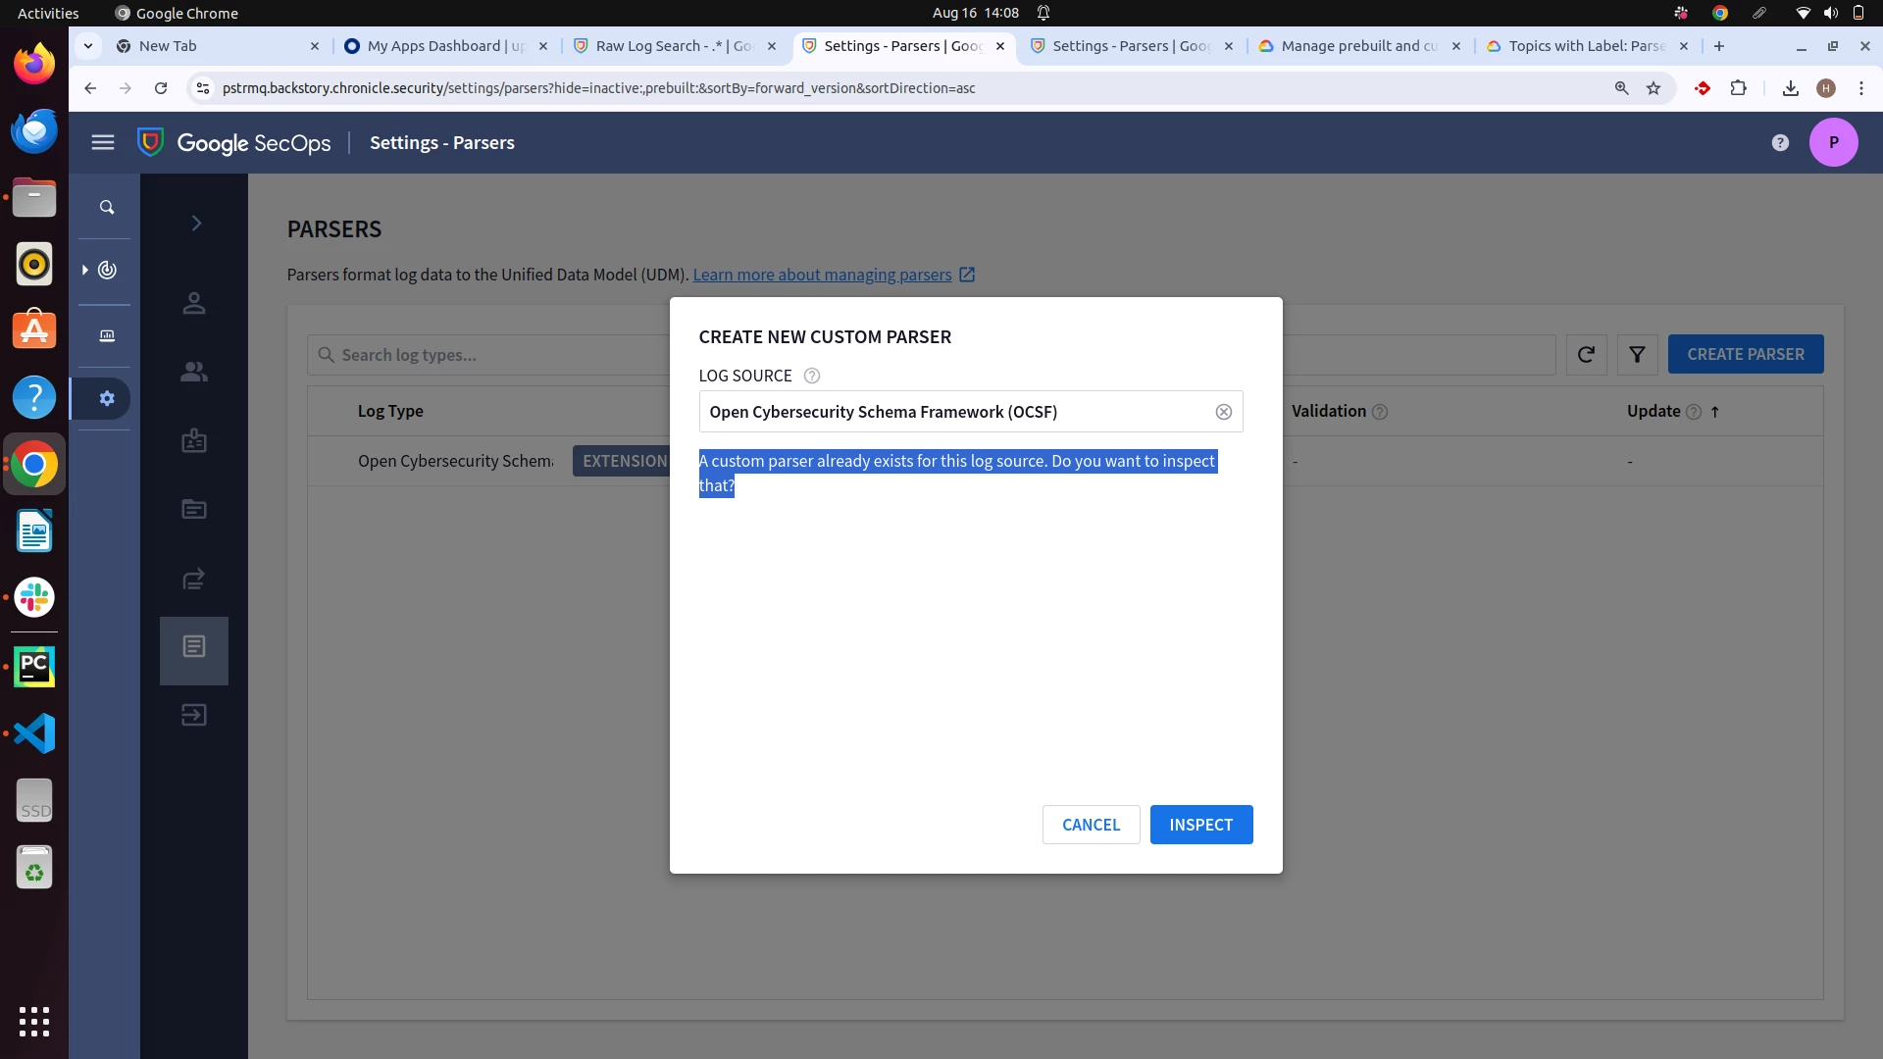Click external link icon beside Learn more
The height and width of the screenshot is (1059, 1883).
(967, 275)
